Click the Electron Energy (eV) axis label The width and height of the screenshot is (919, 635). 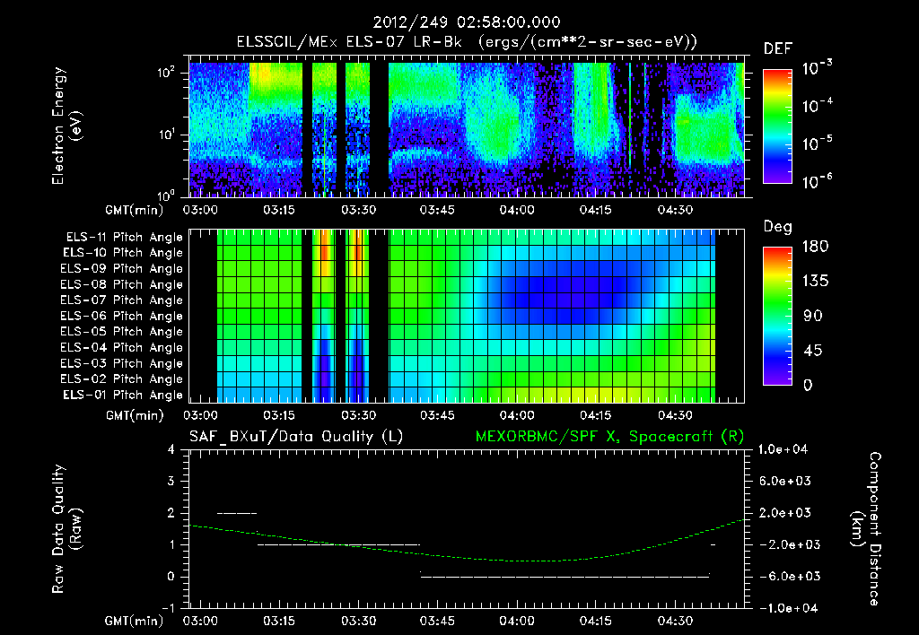[66, 126]
